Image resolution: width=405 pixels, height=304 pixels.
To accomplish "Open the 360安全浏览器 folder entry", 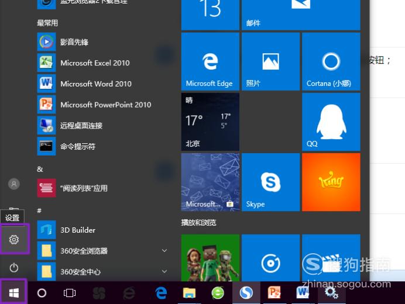I will pos(103,251).
